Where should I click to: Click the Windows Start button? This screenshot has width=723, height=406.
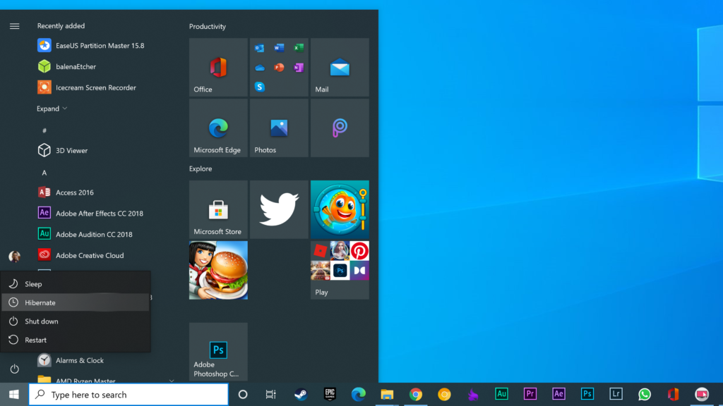(x=14, y=395)
